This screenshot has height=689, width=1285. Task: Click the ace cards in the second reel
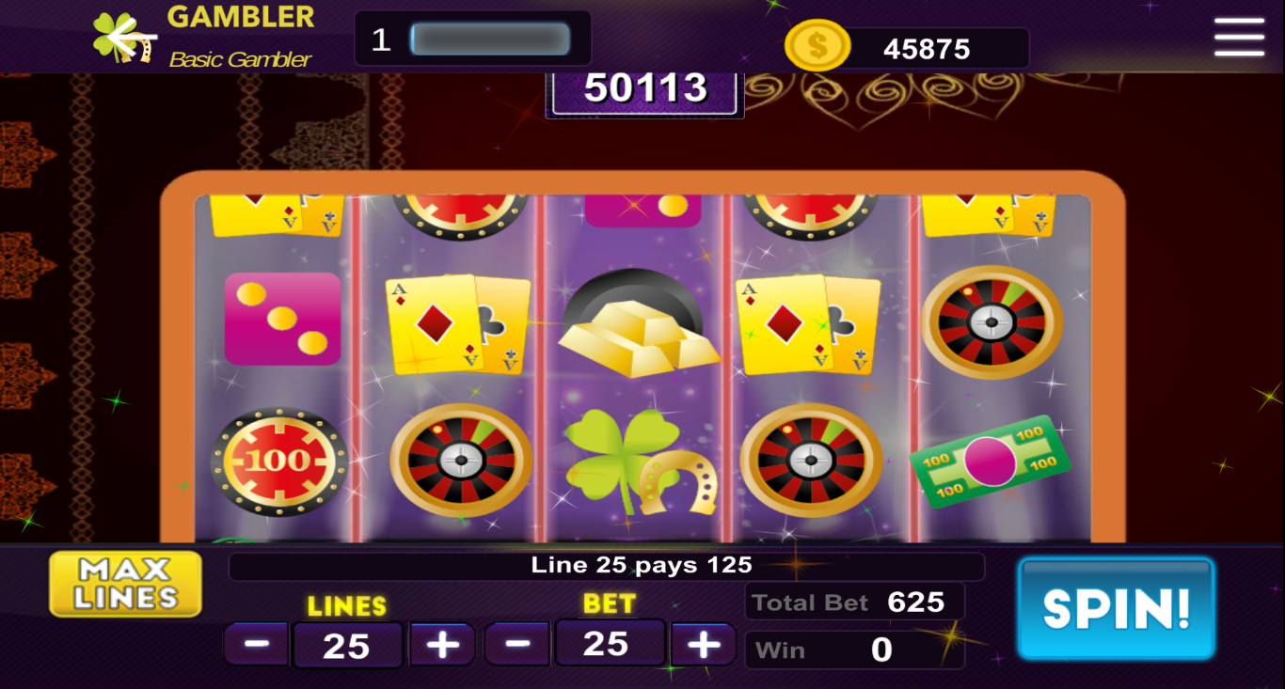(x=458, y=324)
